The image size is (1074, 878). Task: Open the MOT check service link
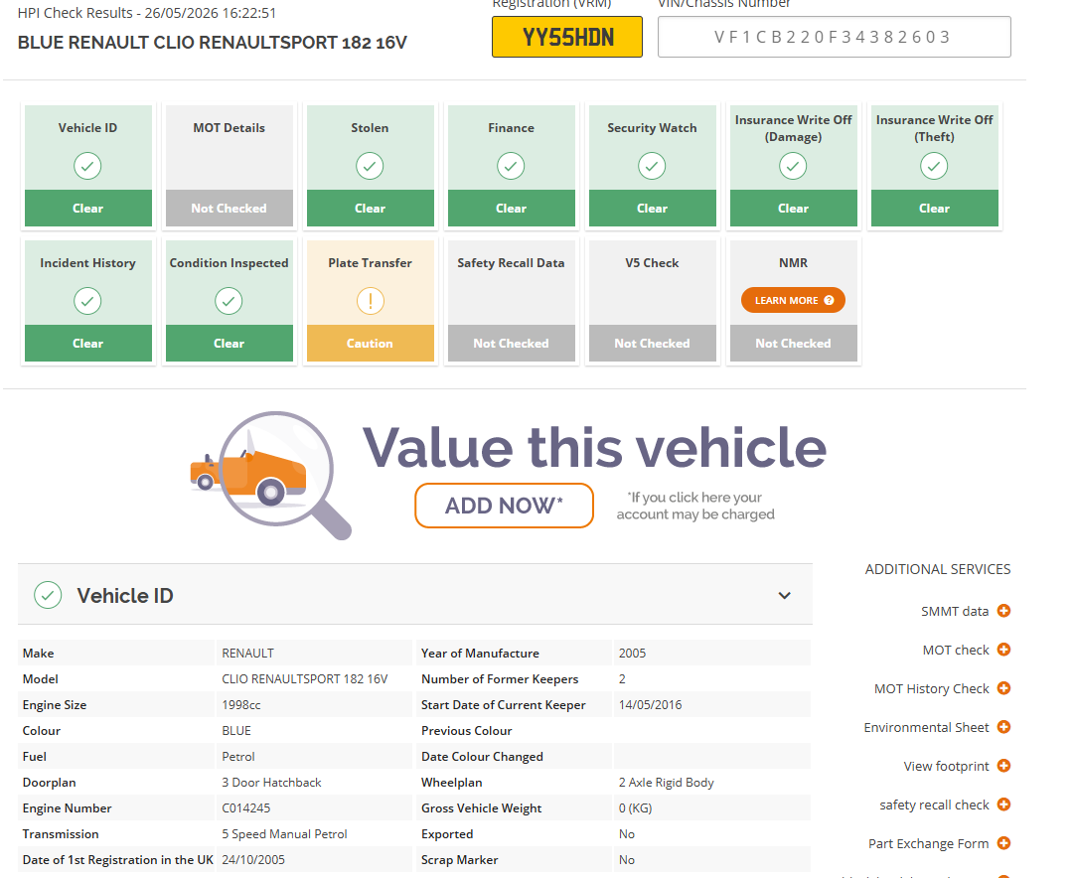coord(956,650)
